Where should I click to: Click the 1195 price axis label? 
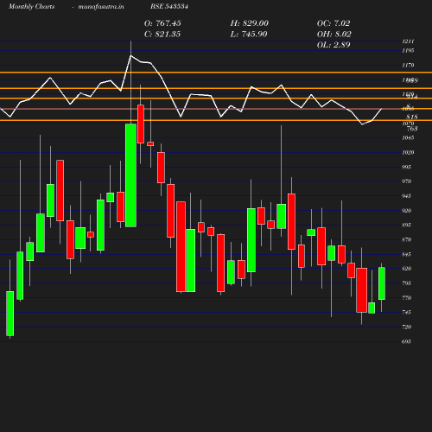click(x=408, y=51)
